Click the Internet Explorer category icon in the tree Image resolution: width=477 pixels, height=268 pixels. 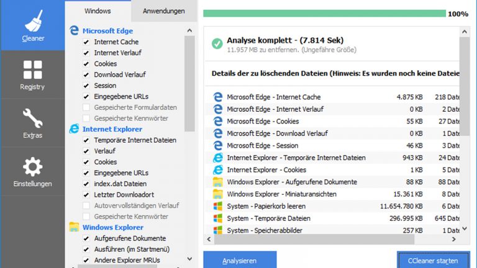tap(74, 129)
